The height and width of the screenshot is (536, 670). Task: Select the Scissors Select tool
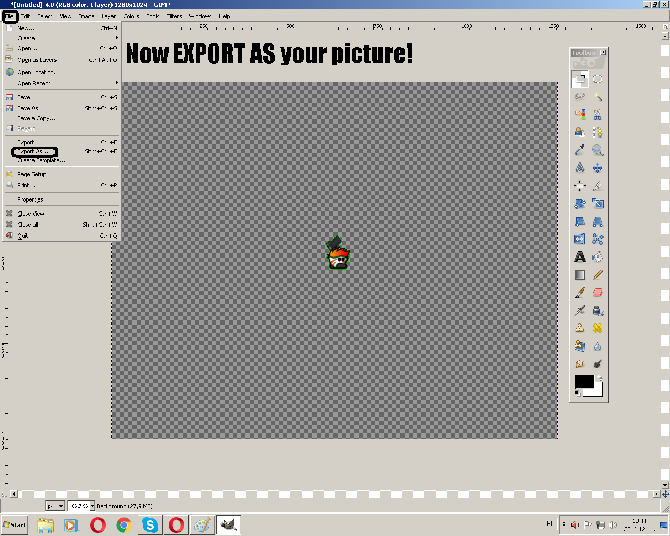coord(597,115)
